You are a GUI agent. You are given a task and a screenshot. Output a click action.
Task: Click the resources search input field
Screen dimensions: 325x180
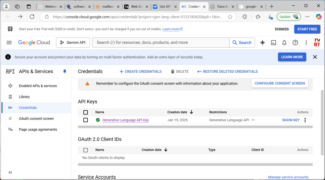click(x=161, y=43)
